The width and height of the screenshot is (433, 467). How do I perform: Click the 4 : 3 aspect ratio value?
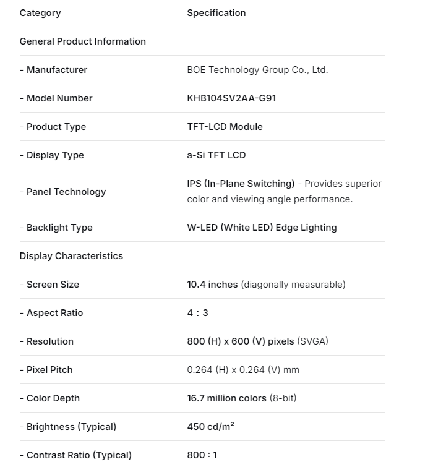point(198,313)
